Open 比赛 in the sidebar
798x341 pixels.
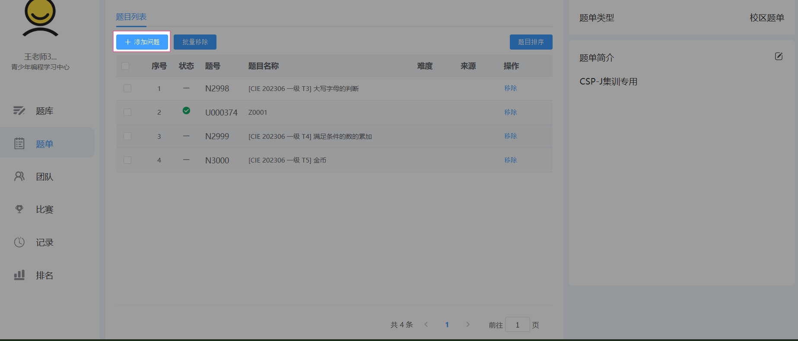point(45,210)
